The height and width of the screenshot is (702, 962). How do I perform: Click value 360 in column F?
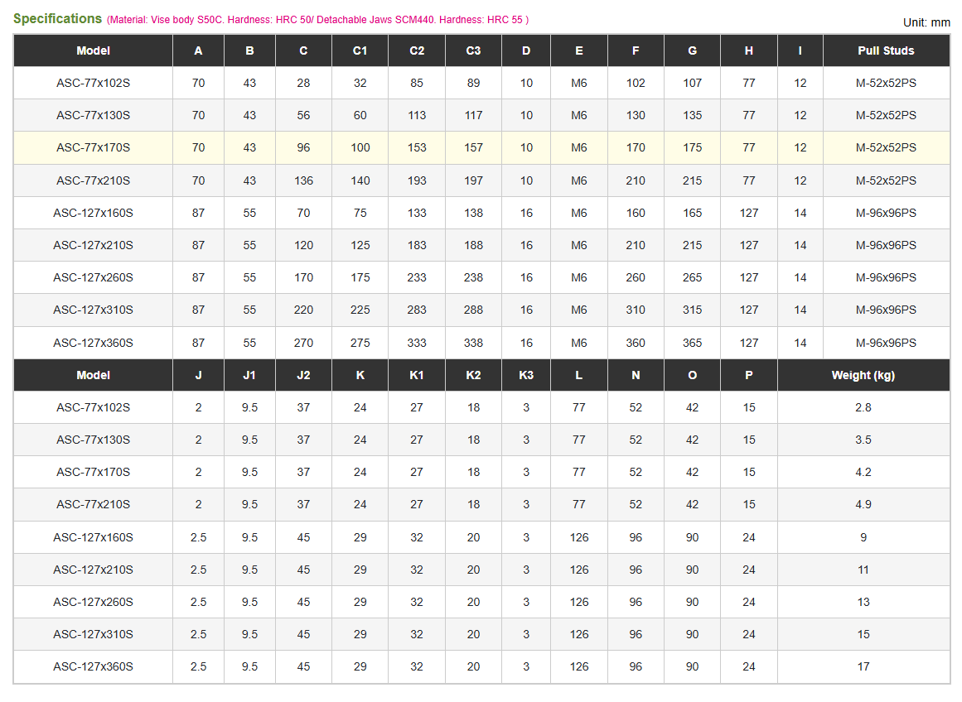(x=635, y=343)
